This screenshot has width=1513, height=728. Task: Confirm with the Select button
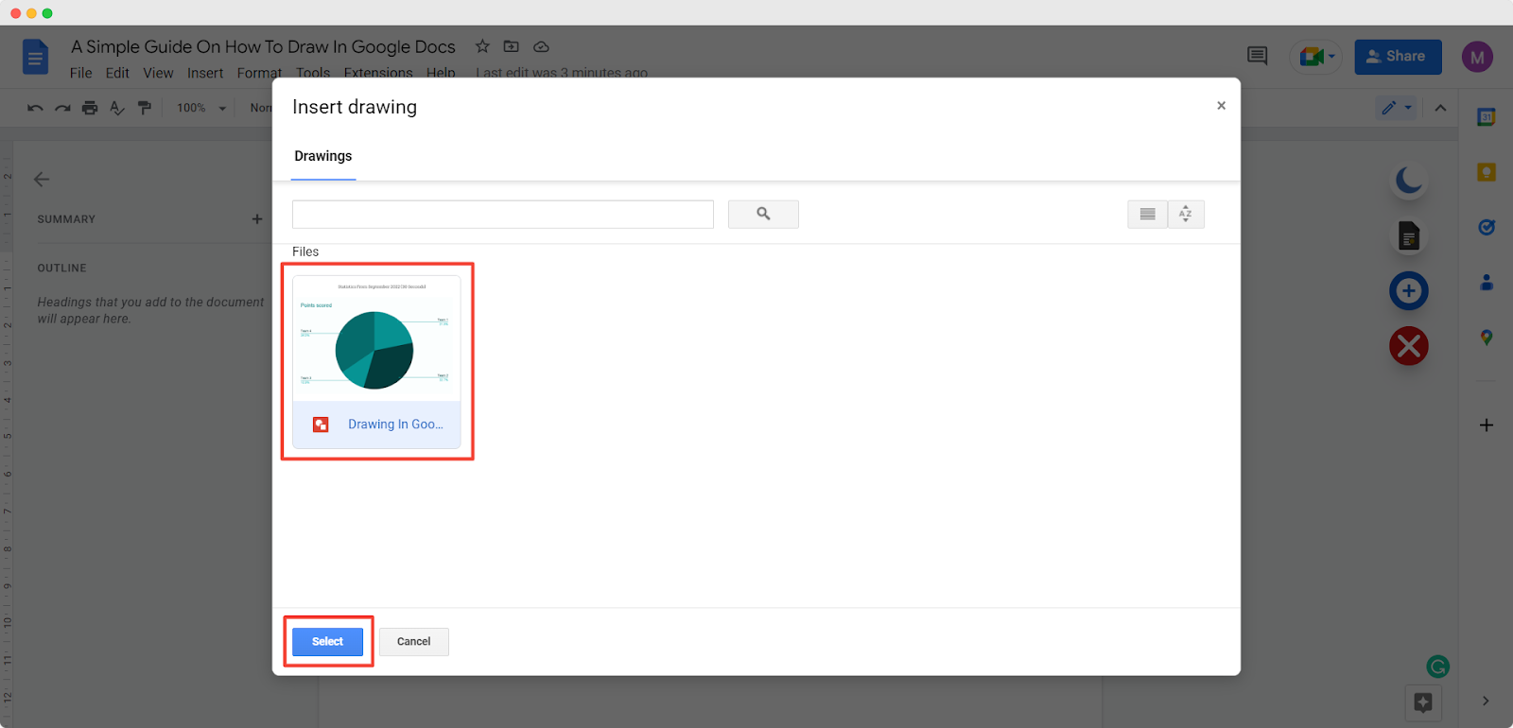[327, 642]
